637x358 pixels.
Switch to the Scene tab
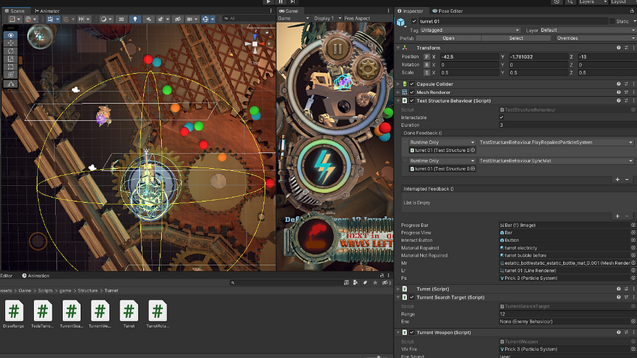[15, 11]
